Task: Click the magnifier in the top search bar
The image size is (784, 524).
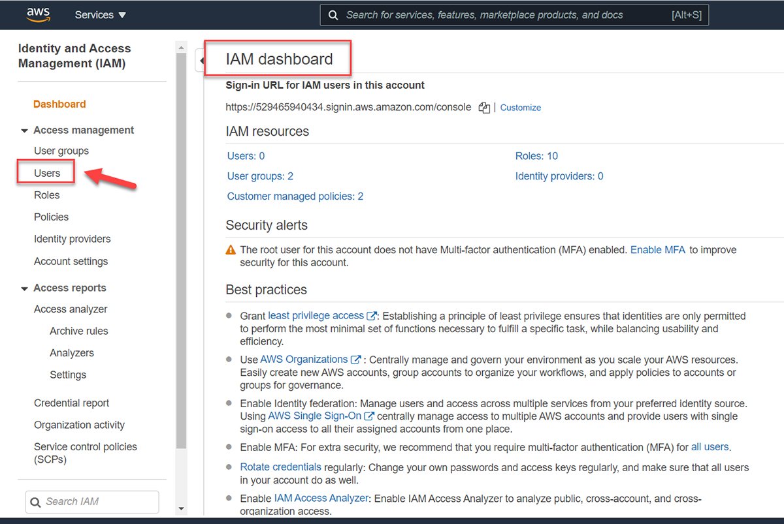Action: 333,14
